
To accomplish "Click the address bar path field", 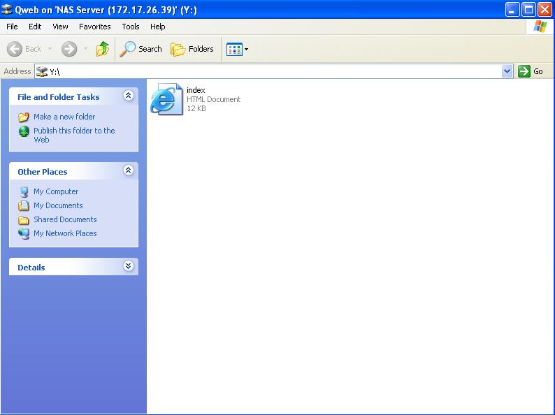I will click(x=273, y=71).
